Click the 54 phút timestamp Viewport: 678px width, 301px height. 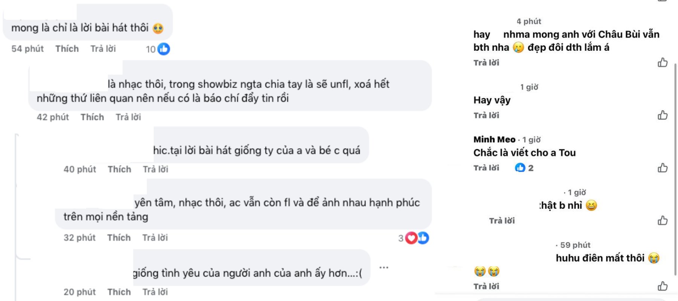point(27,49)
